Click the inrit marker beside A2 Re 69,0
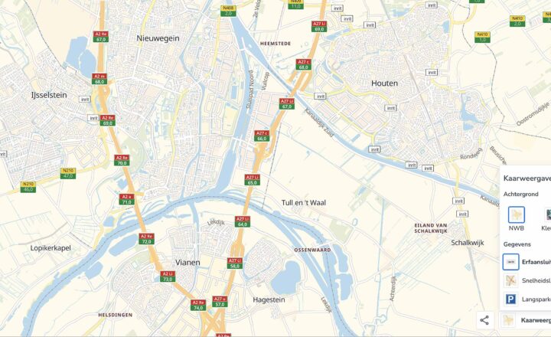 coord(93,118)
